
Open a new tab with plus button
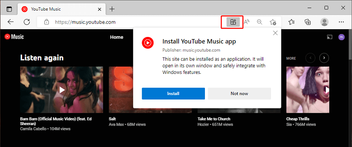click(x=112, y=9)
